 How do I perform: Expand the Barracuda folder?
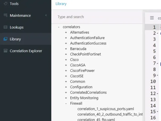click(66, 49)
